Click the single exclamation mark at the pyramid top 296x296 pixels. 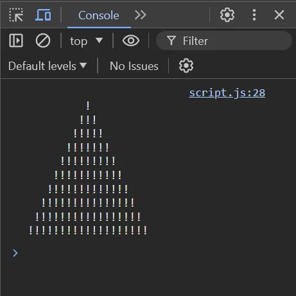click(88, 105)
